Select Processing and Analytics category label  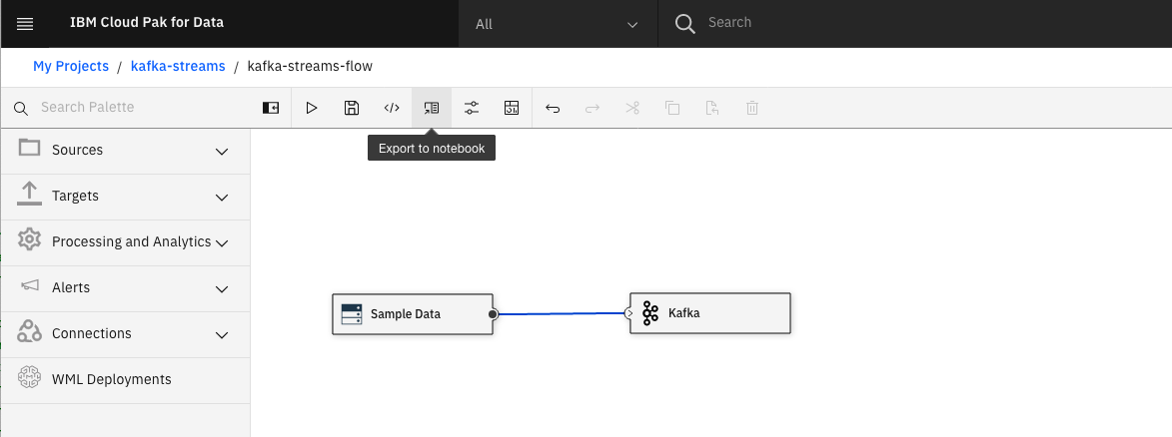pyautogui.click(x=132, y=242)
